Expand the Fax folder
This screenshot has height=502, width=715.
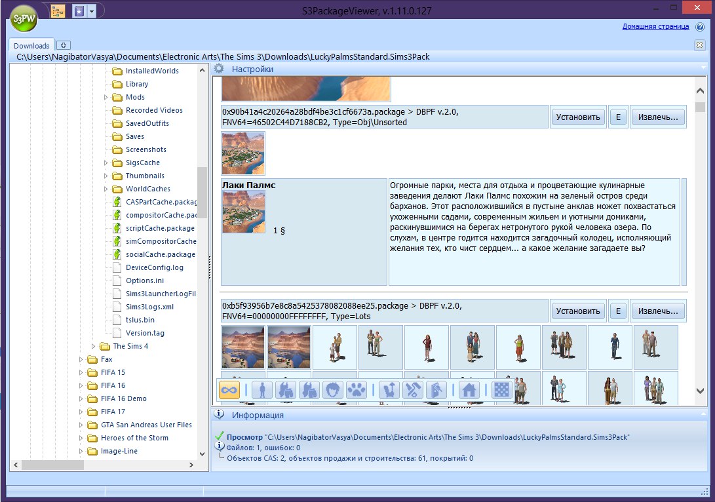click(x=81, y=359)
